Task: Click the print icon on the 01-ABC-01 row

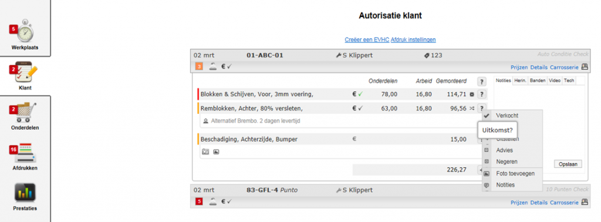Action: coord(585,67)
